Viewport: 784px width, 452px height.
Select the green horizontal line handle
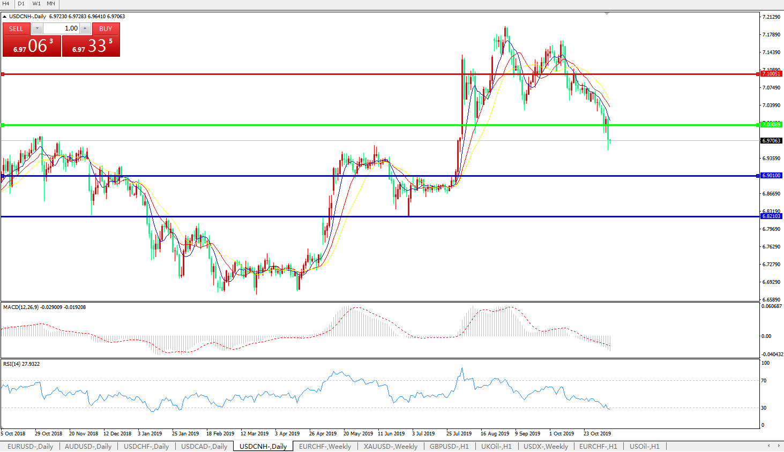[x=3, y=125]
